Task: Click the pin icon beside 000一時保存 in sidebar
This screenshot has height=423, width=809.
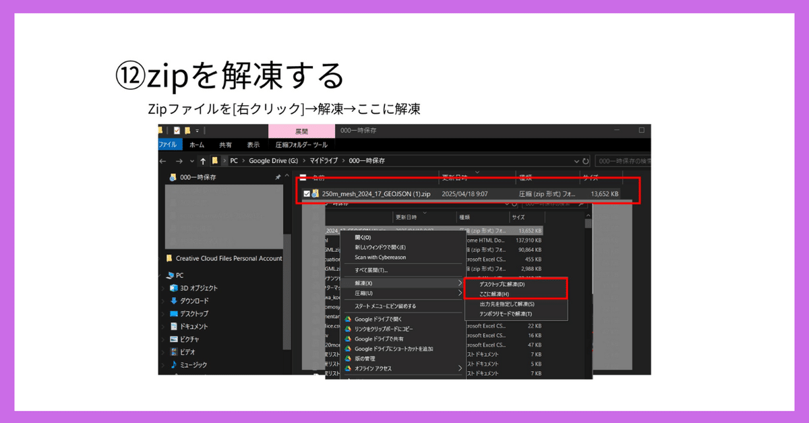Action: tap(278, 176)
